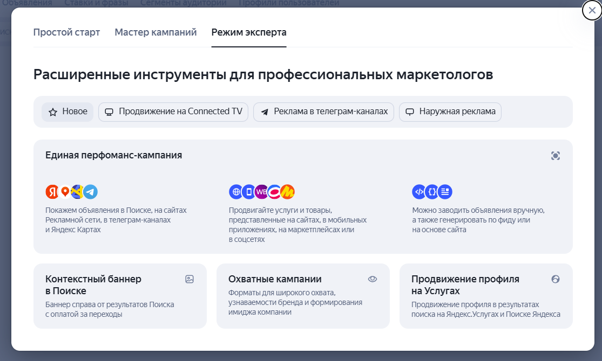Switch to the Простой старт tab

[66, 32]
